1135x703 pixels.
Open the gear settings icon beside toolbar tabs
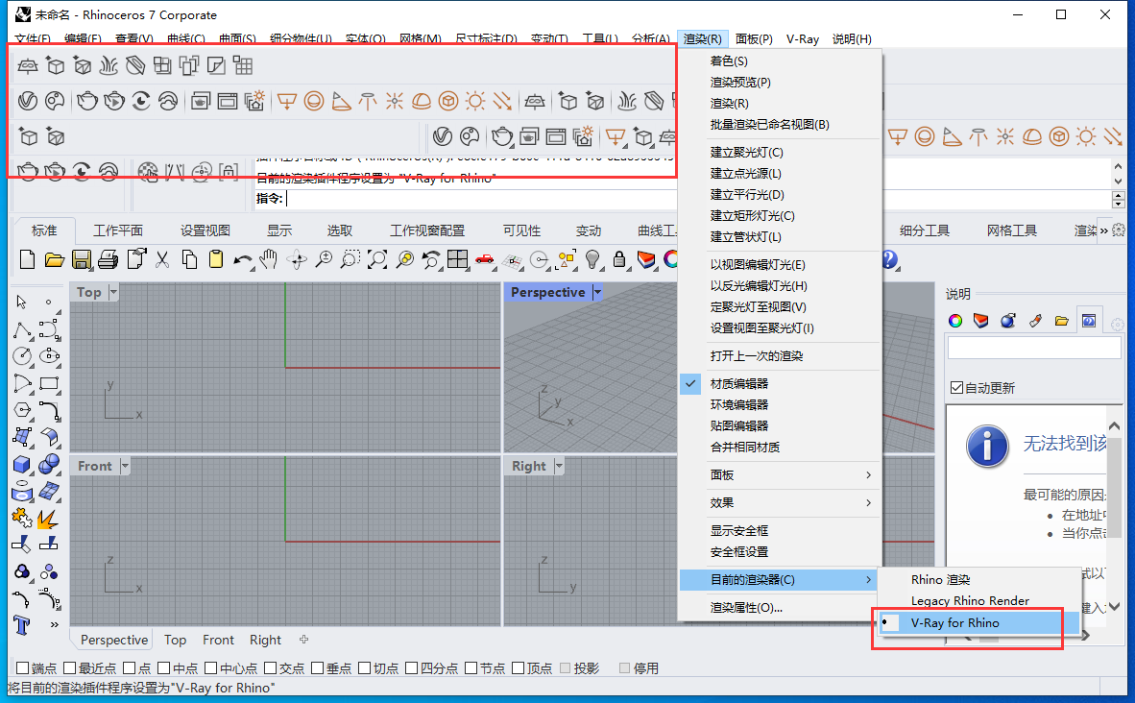(1119, 230)
